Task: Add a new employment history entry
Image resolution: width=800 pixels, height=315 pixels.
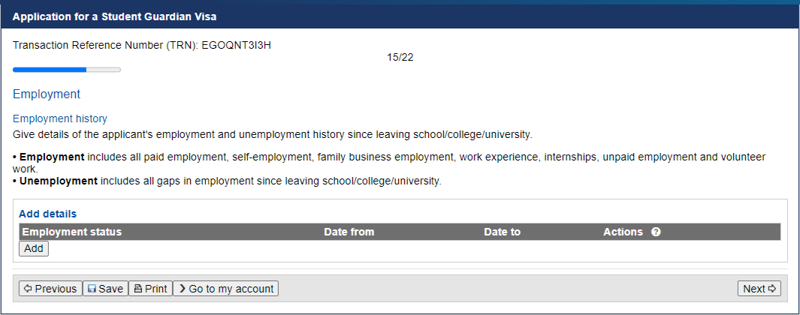Action: (x=34, y=249)
